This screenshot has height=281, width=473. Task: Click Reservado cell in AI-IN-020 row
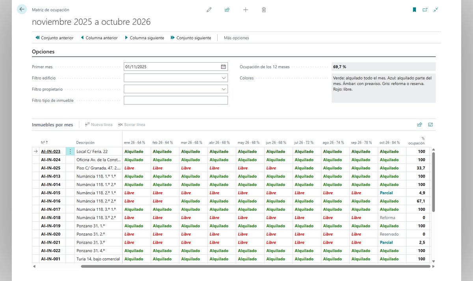click(389, 234)
